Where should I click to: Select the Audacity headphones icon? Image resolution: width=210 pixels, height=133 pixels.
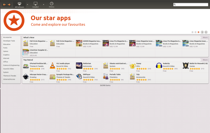159,65
